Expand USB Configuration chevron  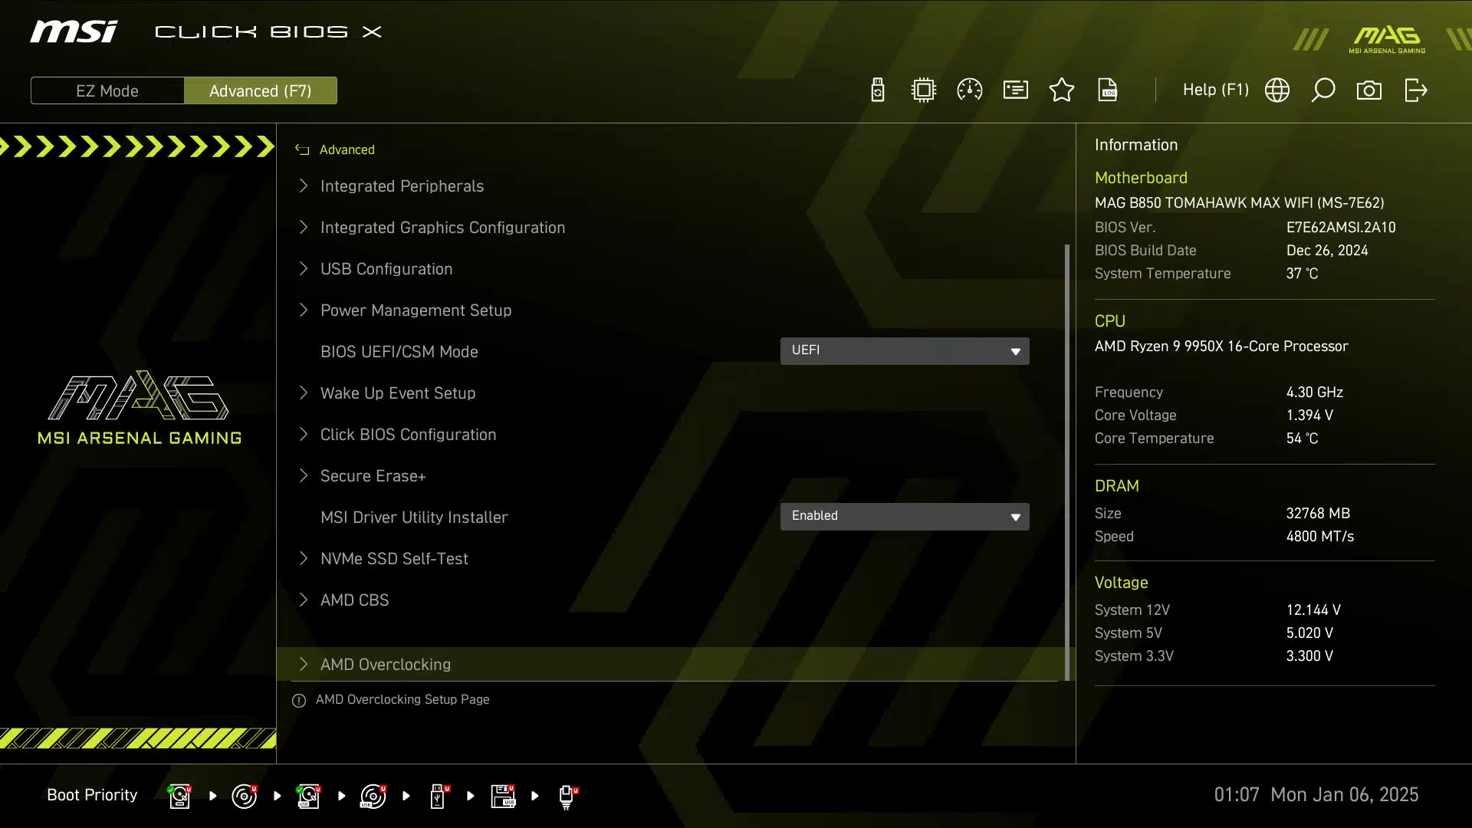[304, 268]
